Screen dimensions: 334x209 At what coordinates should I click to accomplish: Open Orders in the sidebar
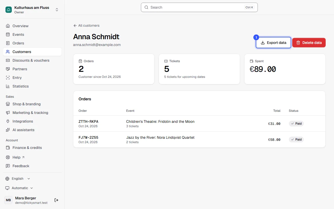pyautogui.click(x=32, y=43)
